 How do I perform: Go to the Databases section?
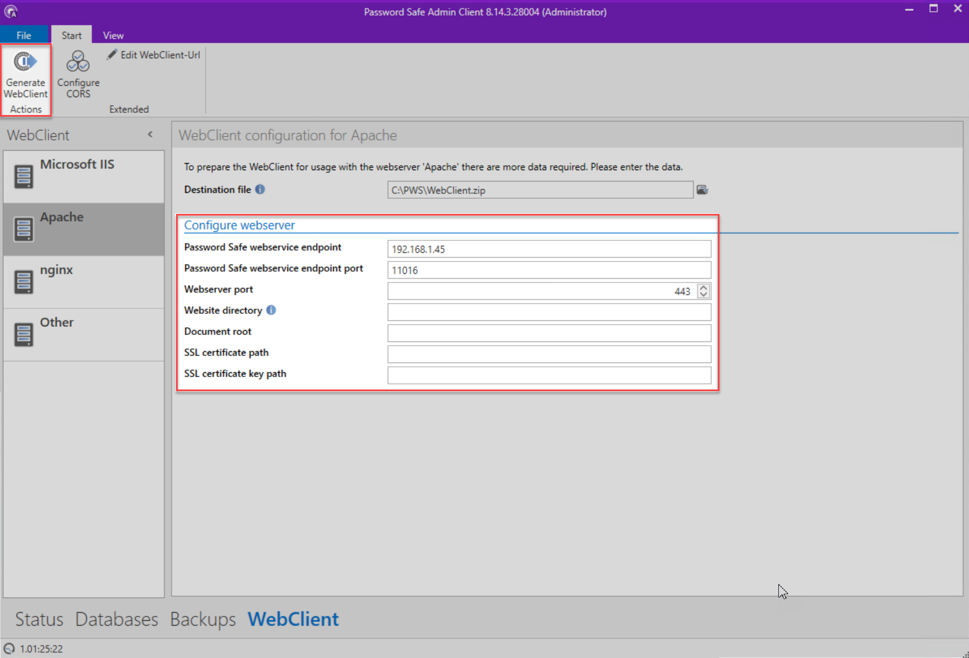click(x=117, y=619)
